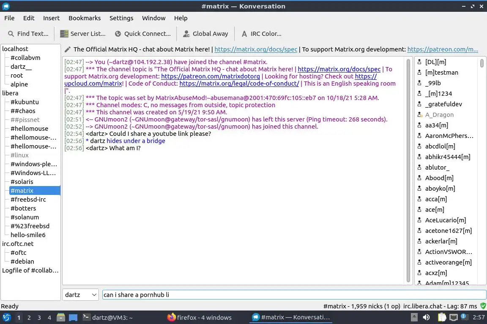Open the Bookmarks menu
Screen dimensions: 487x324
point(85,18)
